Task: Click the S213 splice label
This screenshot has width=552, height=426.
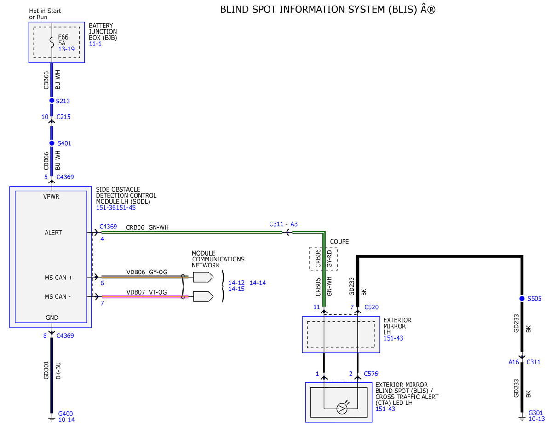Action: coord(63,101)
